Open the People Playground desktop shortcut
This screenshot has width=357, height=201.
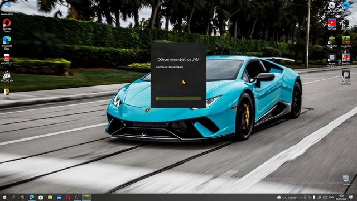tap(332, 60)
